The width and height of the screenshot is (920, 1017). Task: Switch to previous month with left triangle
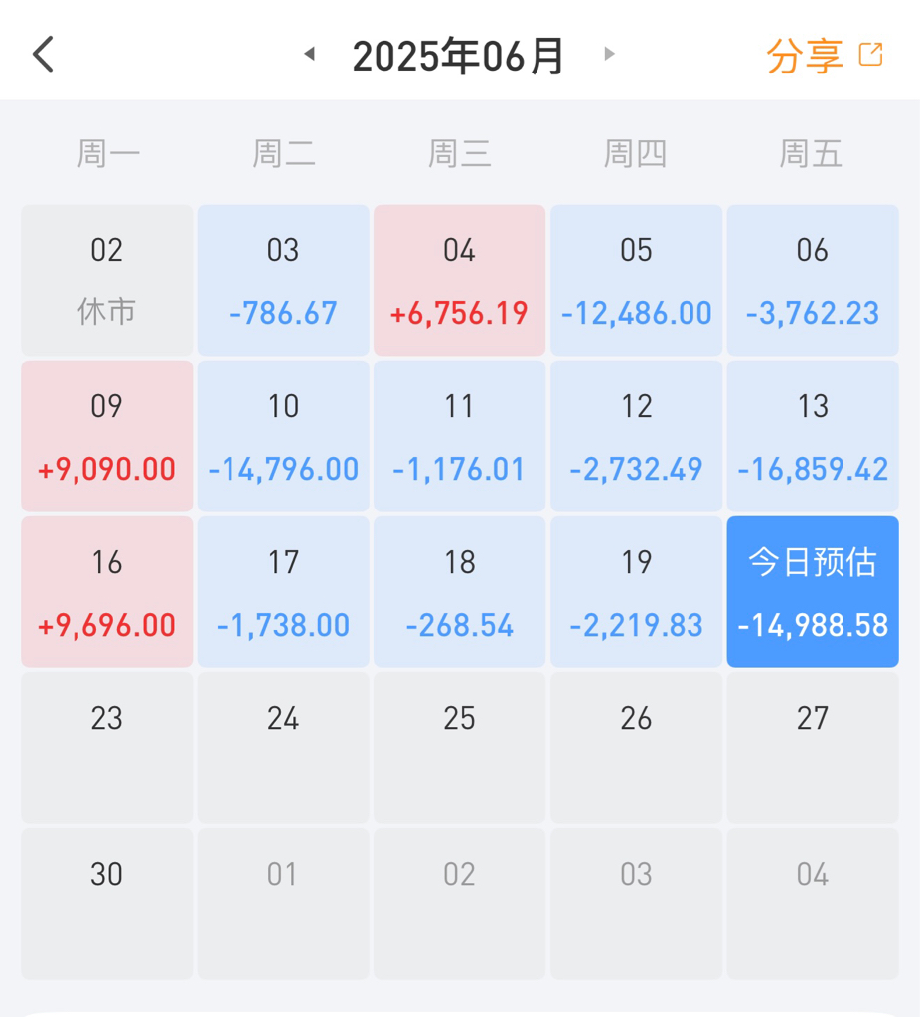(310, 54)
